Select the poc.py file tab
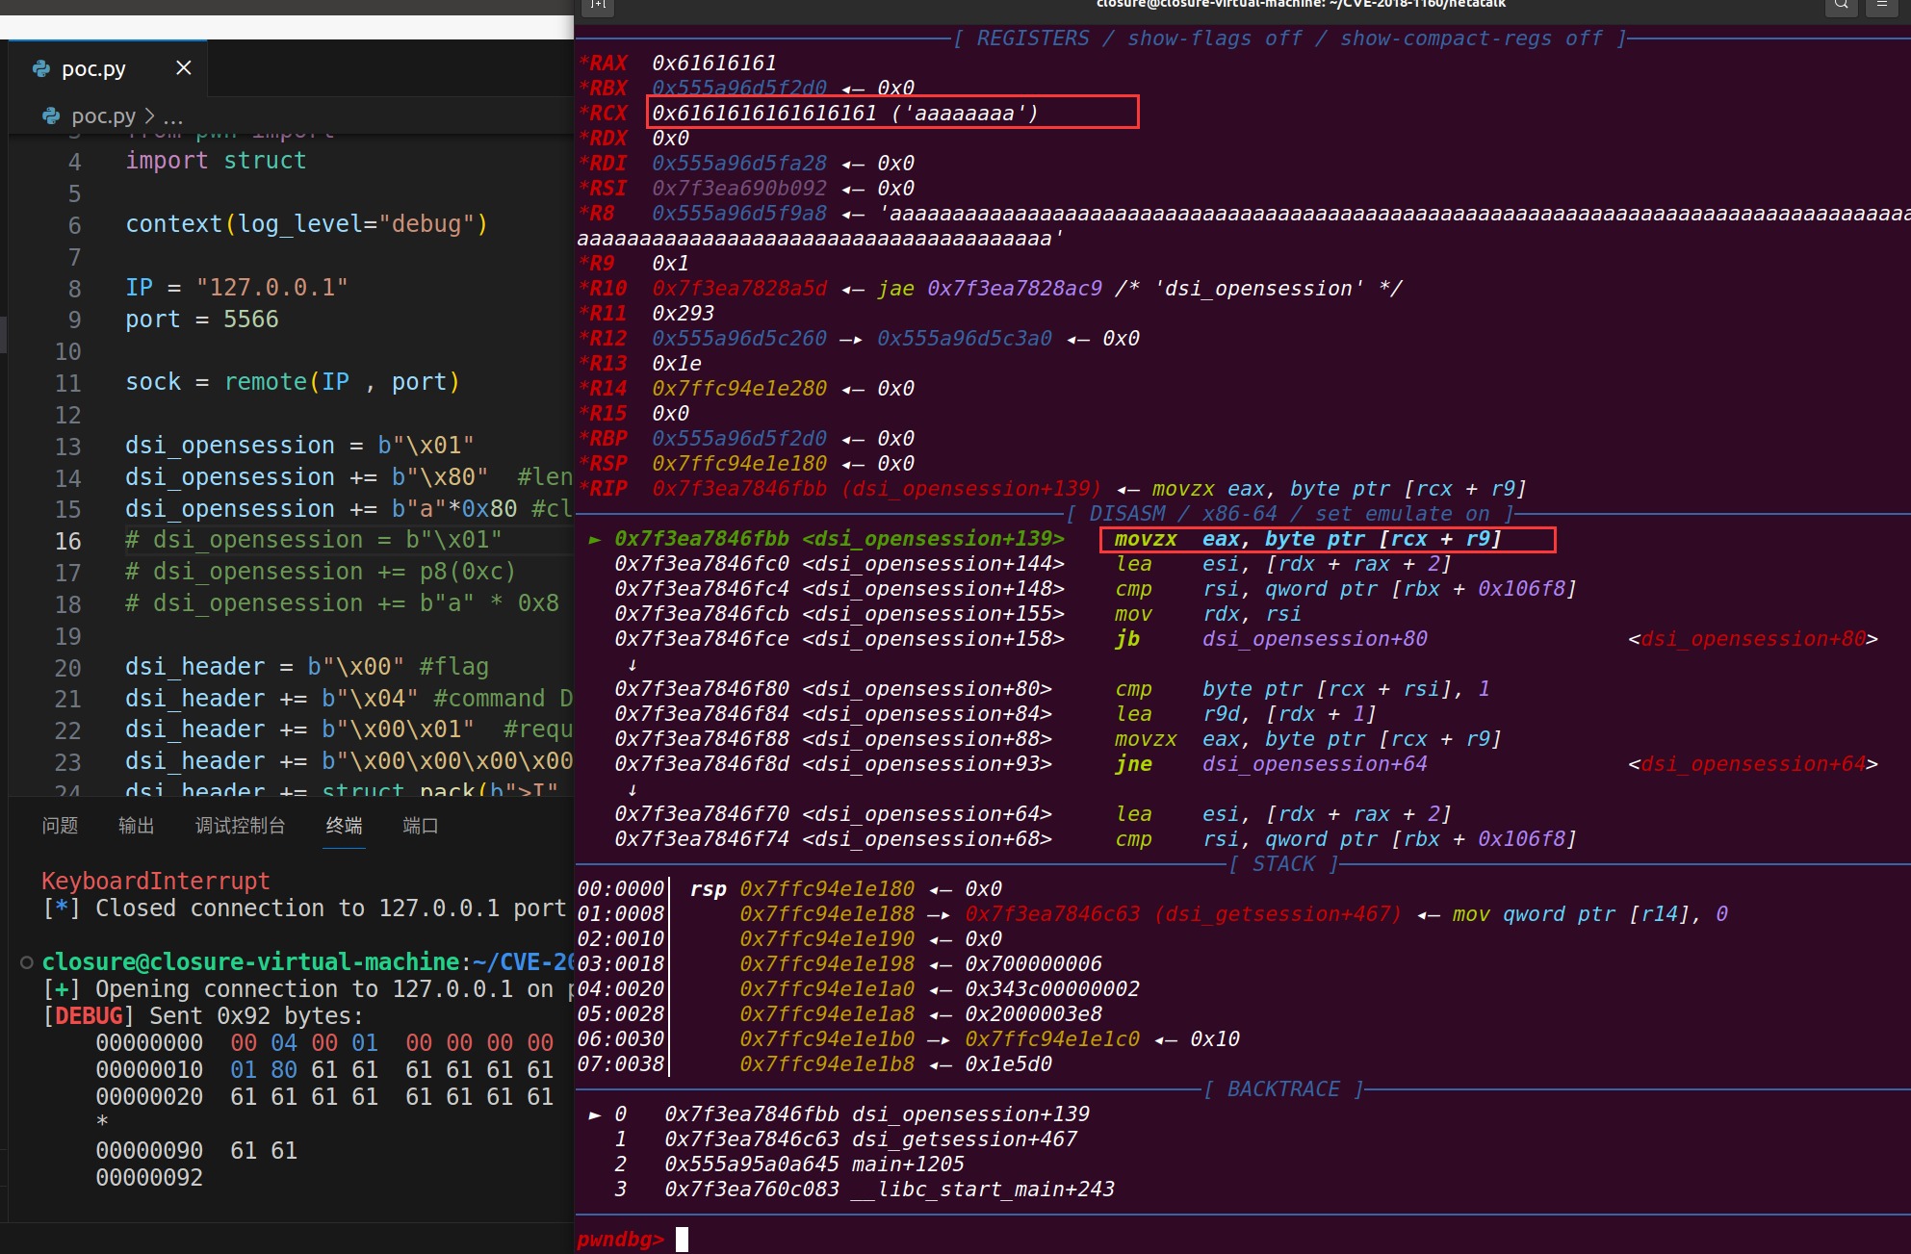This screenshot has height=1254, width=1911. [93, 68]
